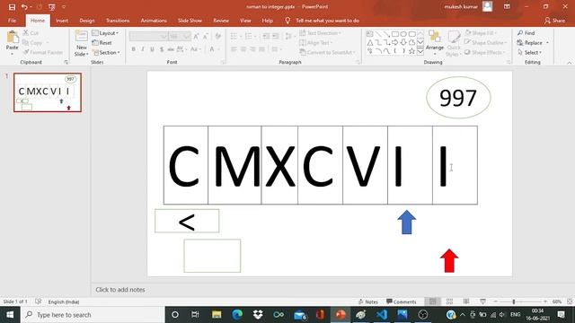The height and width of the screenshot is (323, 575).
Task: Click Convert to SmartArt
Action: tap(327, 52)
